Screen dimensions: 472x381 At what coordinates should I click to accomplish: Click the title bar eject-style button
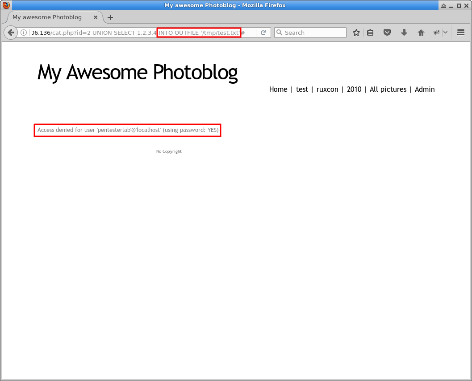pos(443,6)
